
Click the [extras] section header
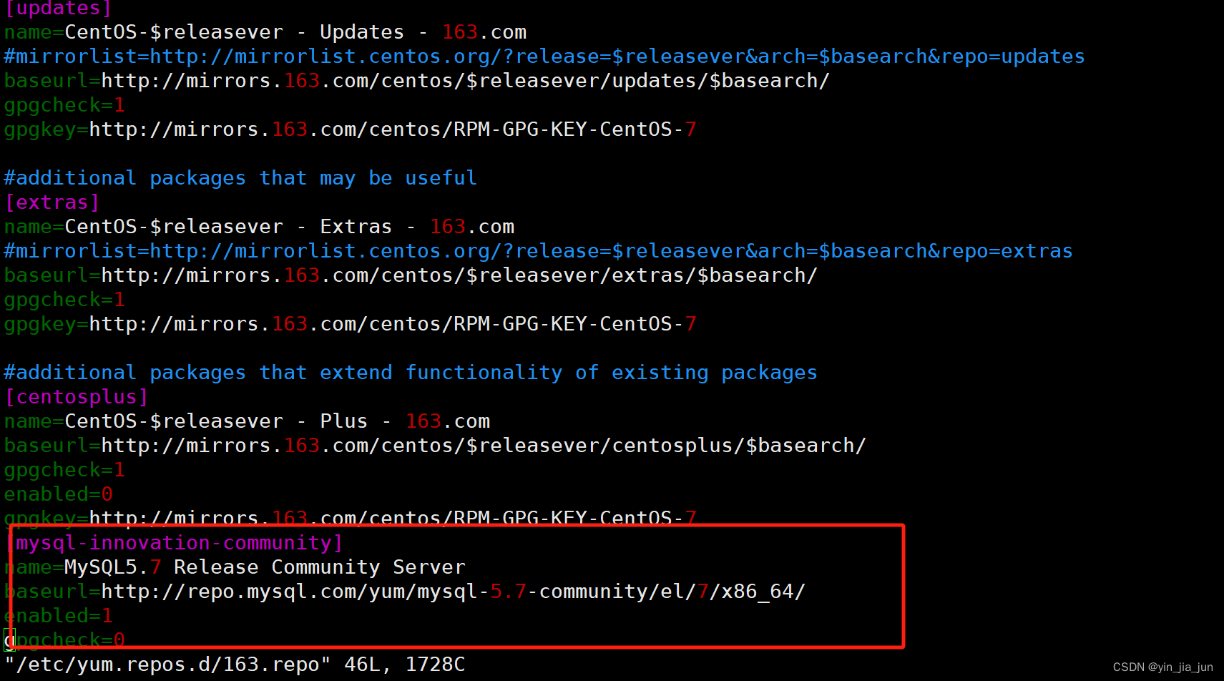(52, 202)
